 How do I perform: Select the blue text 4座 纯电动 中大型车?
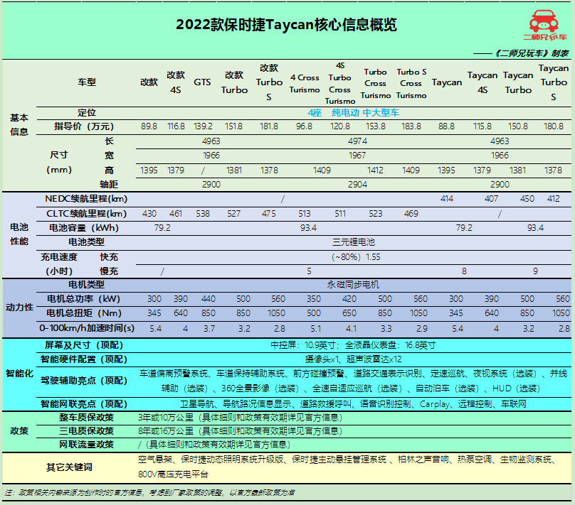pos(353,113)
